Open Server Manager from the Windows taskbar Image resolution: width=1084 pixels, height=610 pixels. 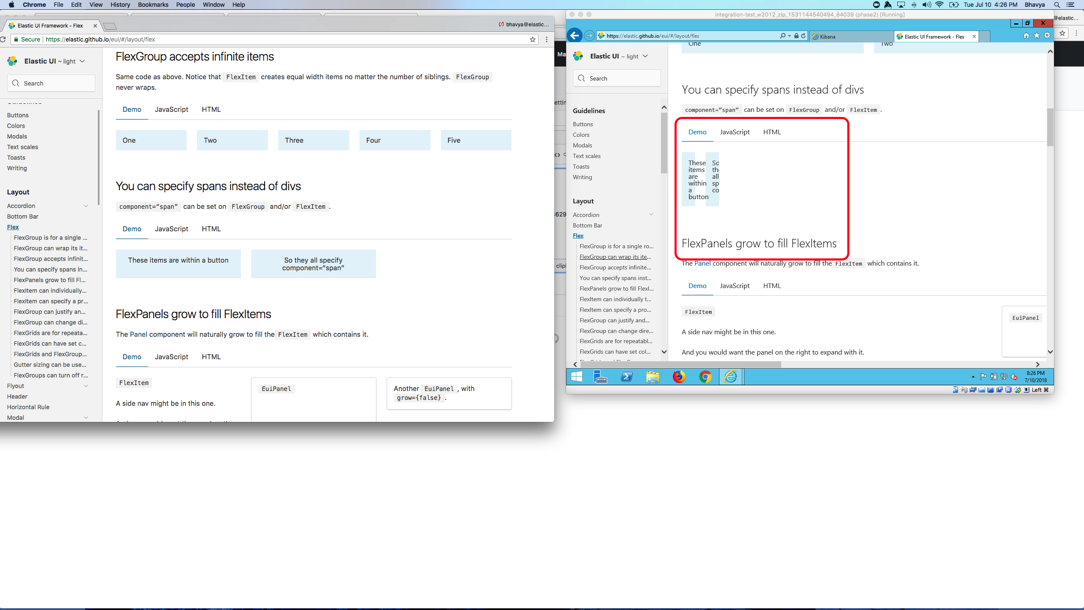coord(601,377)
